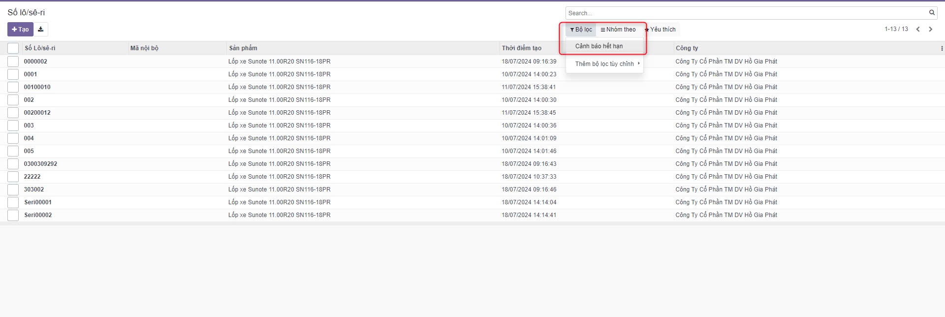Open column options kebab icon
Viewport: 945px width, 317px height.
pos(941,48)
